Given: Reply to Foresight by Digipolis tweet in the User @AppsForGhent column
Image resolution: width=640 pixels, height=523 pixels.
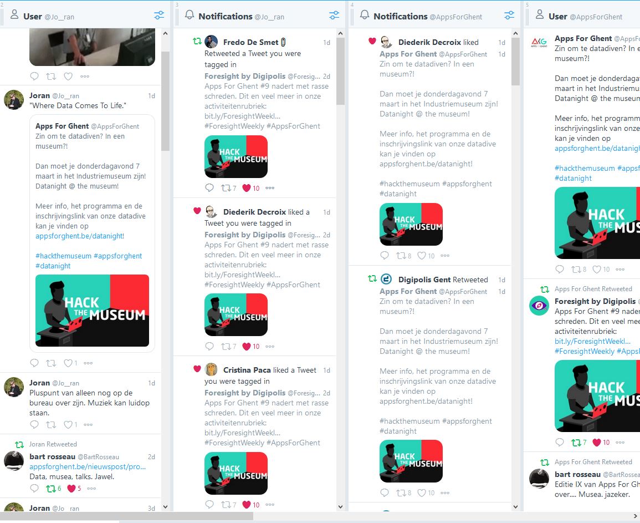Looking at the screenshot, I should (x=560, y=442).
